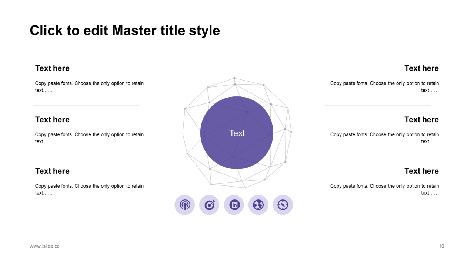Click middle-left "Copy paste fonts" paragraph
This screenshot has height=266, width=474.
[x=89, y=138]
